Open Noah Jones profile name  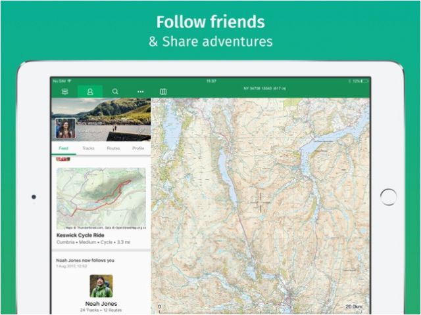[101, 303]
